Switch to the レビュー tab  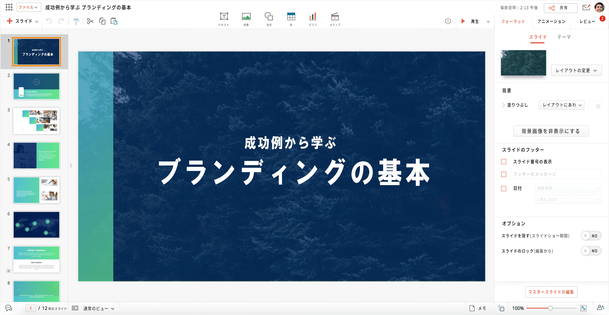pos(587,21)
